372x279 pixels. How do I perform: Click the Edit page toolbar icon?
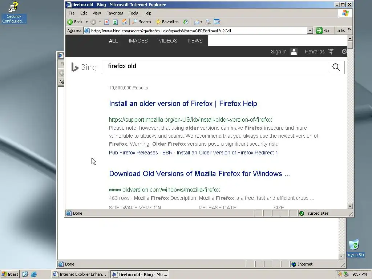pyautogui.click(x=217, y=22)
